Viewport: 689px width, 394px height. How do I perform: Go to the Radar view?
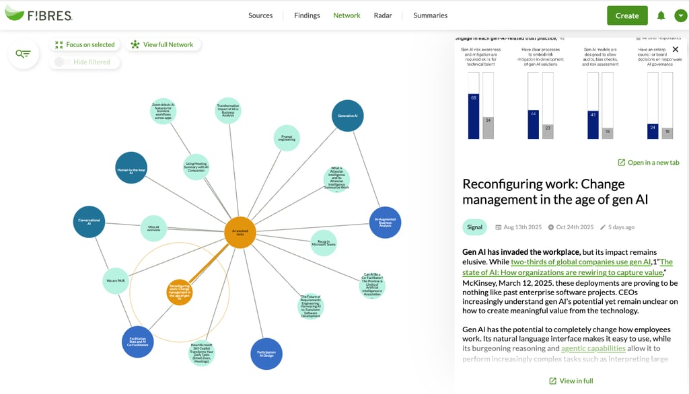tap(383, 15)
